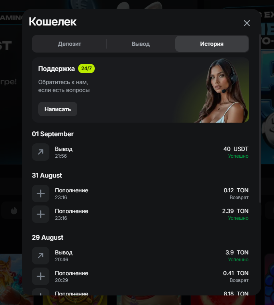Screen dimensions: 274x305
Task: Click the 01 September date header
Action: click(x=53, y=134)
